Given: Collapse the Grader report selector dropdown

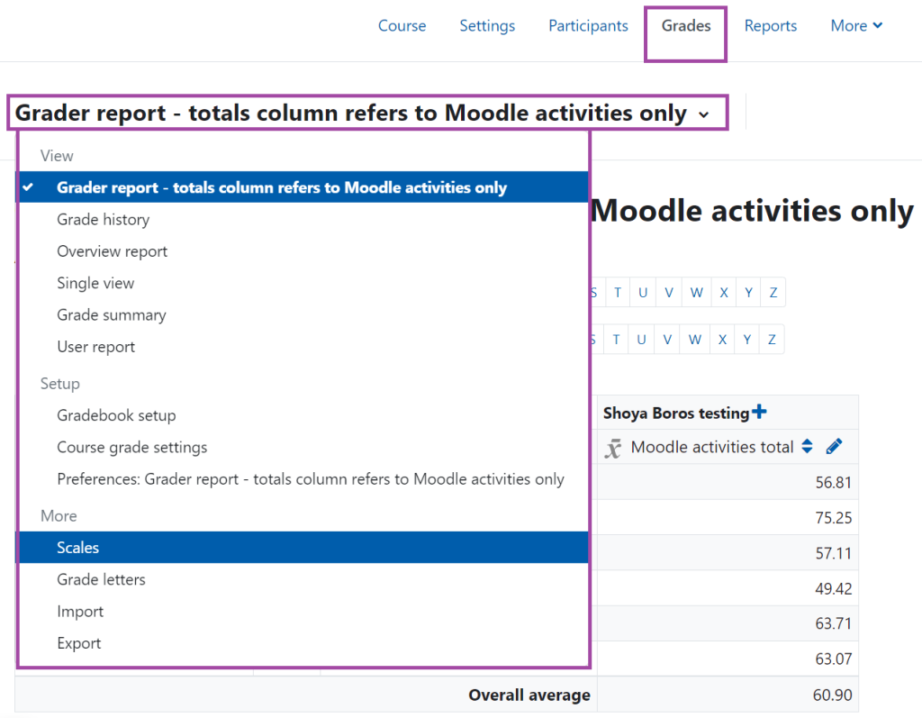Looking at the screenshot, I should point(705,113).
